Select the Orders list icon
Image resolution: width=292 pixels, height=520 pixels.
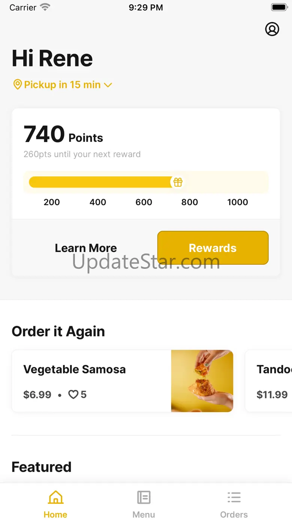tap(234, 498)
